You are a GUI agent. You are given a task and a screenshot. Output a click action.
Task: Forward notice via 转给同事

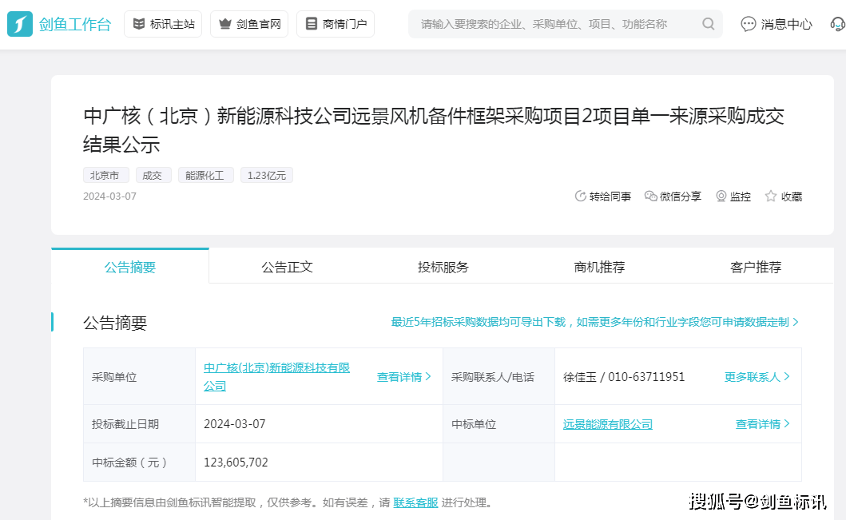tap(603, 196)
